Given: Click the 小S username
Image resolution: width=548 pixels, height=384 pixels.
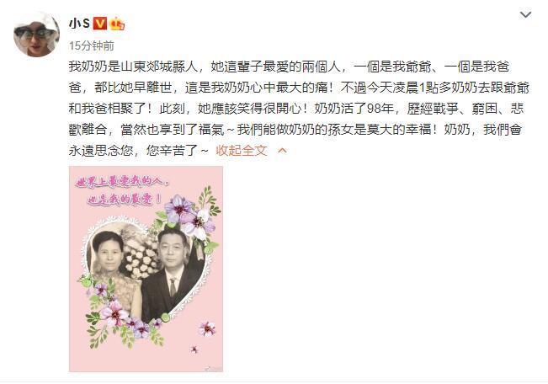Looking at the screenshot, I should 79,24.
